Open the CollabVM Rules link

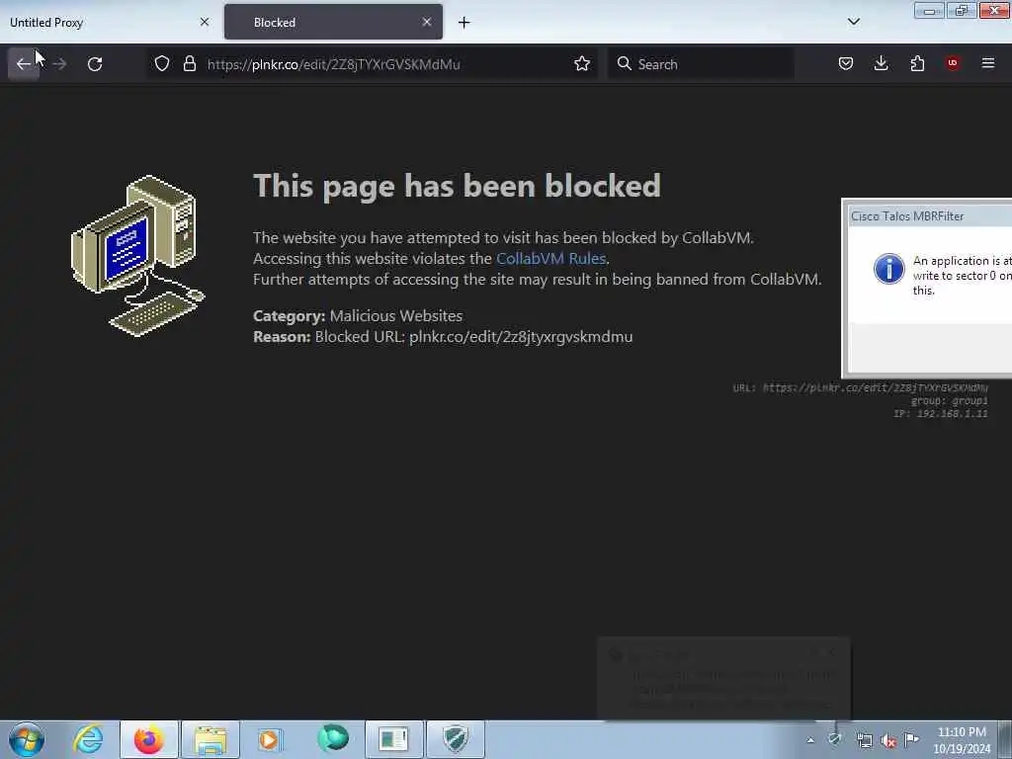550,259
